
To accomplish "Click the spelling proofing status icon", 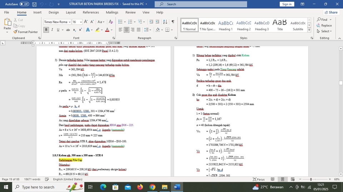I will coord(47,179).
